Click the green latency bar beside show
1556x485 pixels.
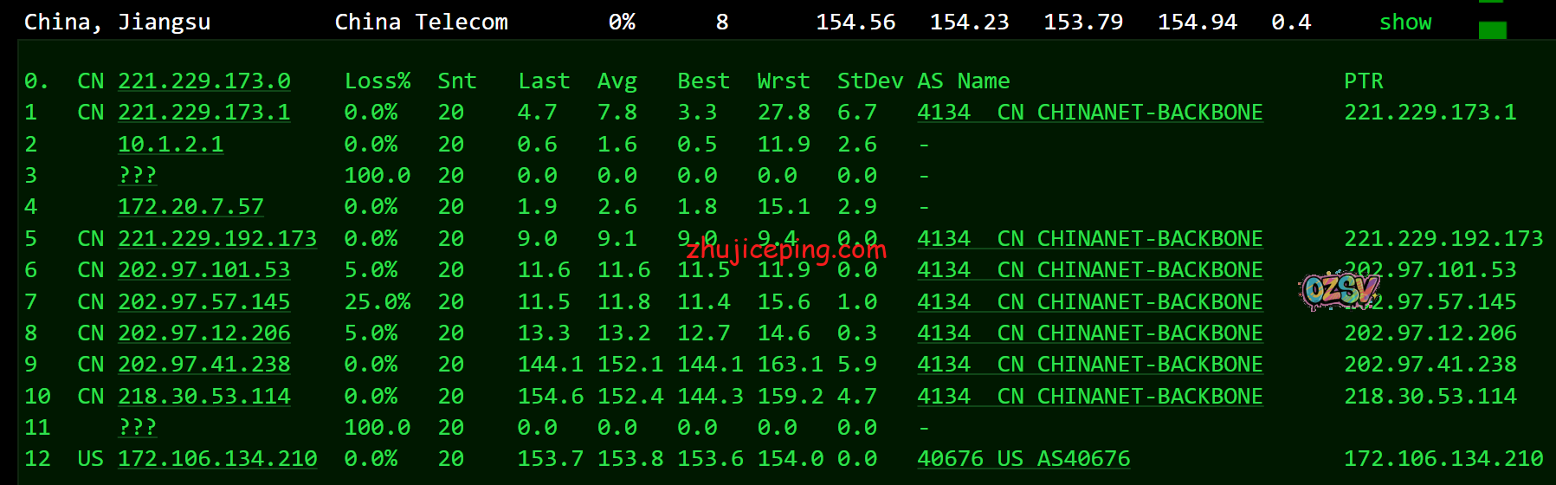[x=1492, y=30]
